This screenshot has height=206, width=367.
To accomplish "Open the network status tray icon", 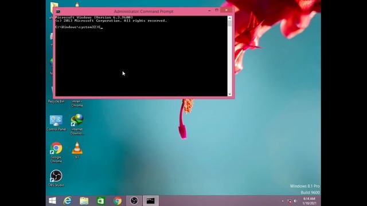I will (290, 201).
